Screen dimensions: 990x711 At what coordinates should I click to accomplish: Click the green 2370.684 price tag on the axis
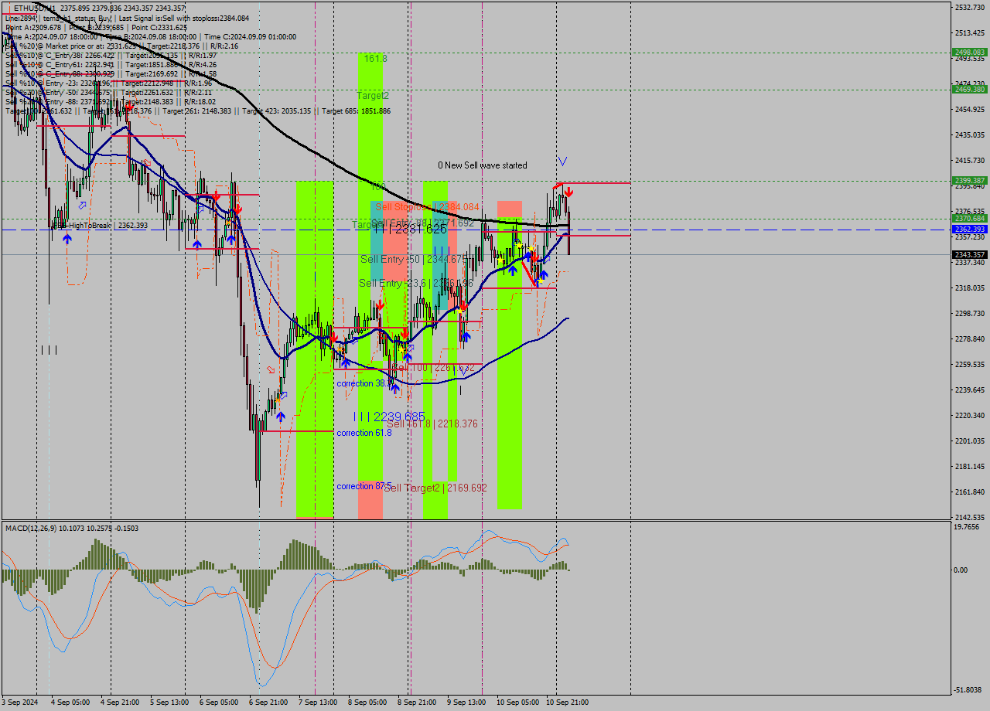pyautogui.click(x=969, y=218)
